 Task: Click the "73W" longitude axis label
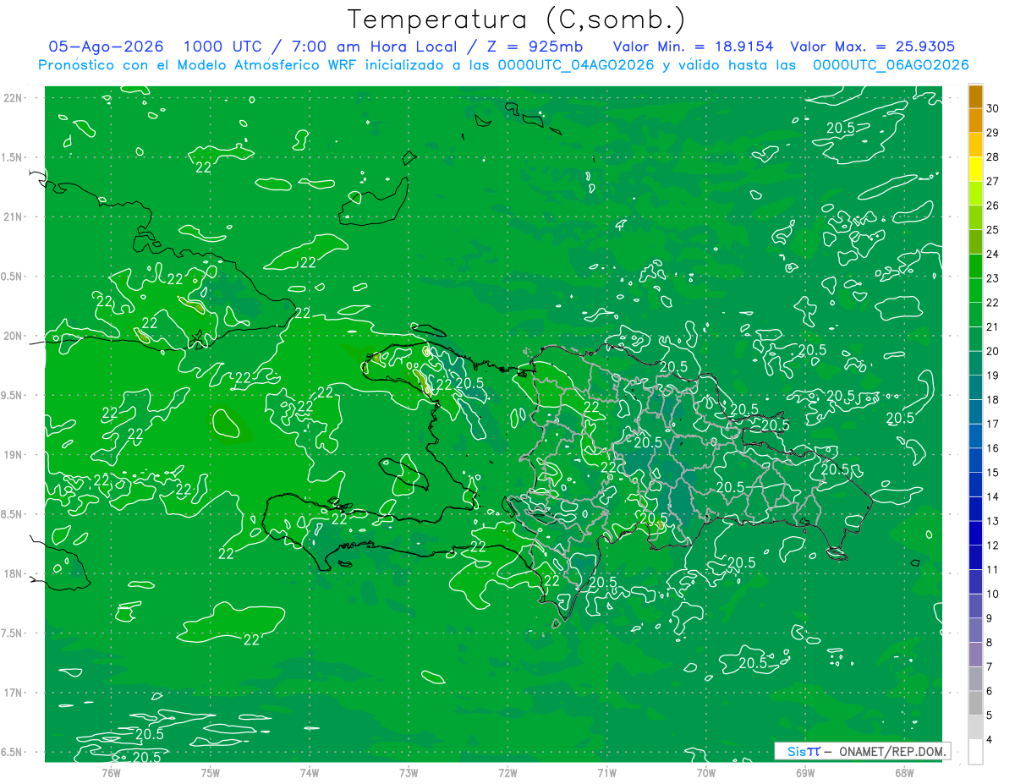(409, 772)
